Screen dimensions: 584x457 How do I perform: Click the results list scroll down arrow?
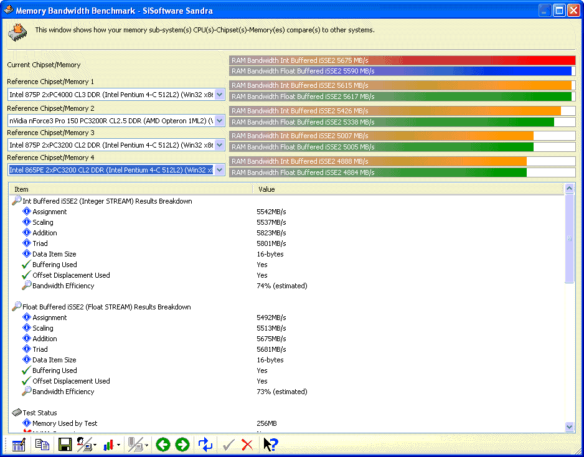(x=569, y=427)
